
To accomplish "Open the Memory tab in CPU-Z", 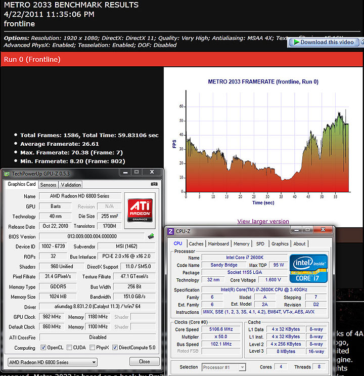I will pos(242,243).
